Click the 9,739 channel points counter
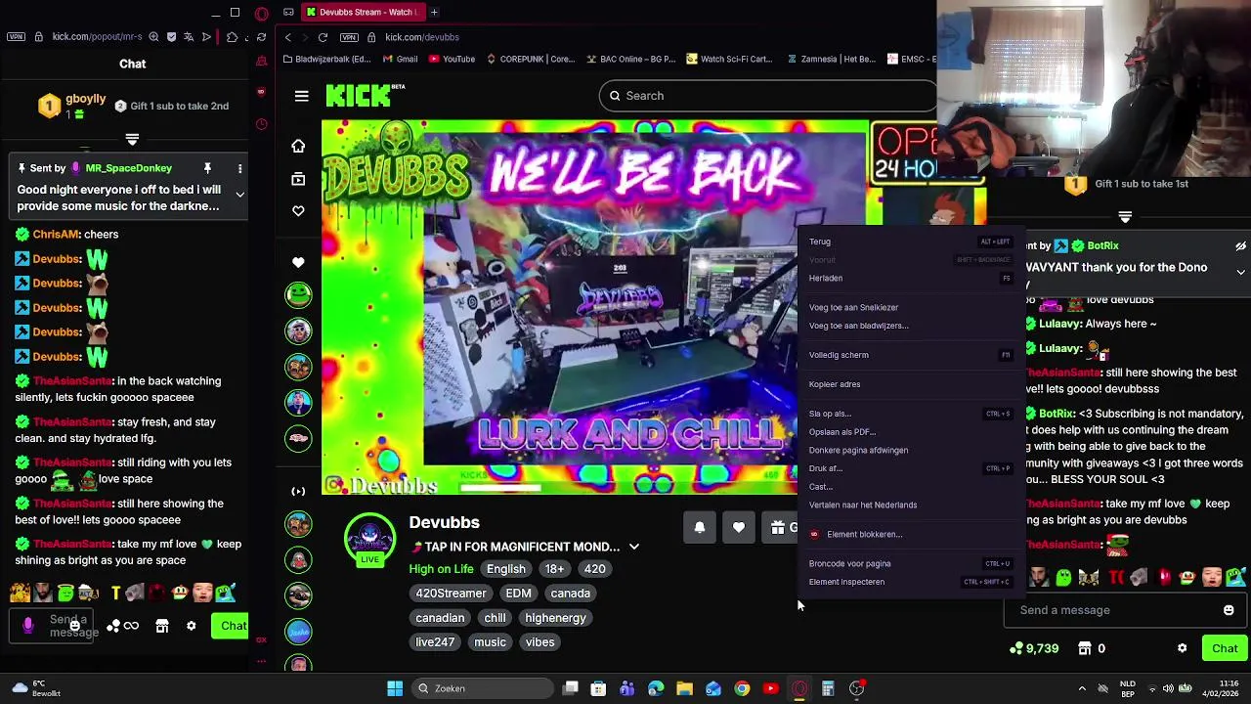1251x704 pixels. click(1034, 648)
